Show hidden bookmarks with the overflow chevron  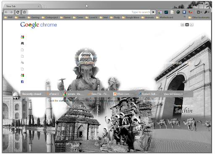(x=184, y=17)
